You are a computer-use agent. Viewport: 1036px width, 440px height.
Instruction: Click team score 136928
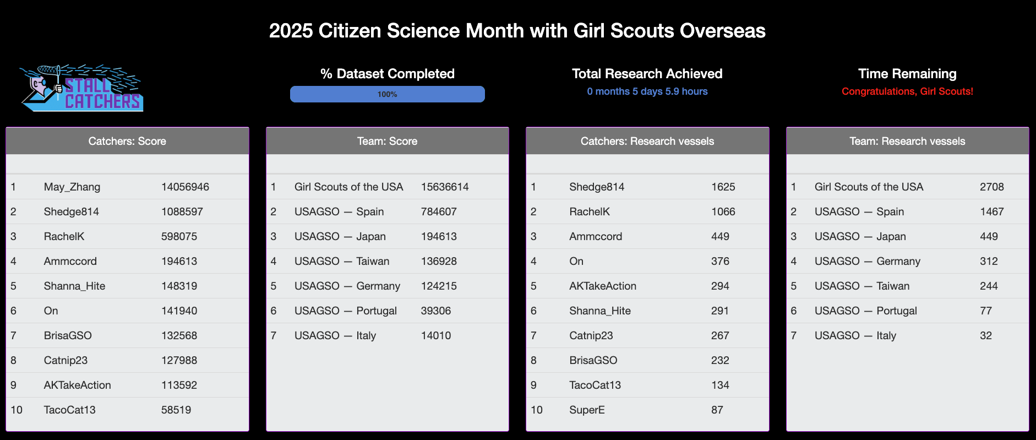point(439,261)
